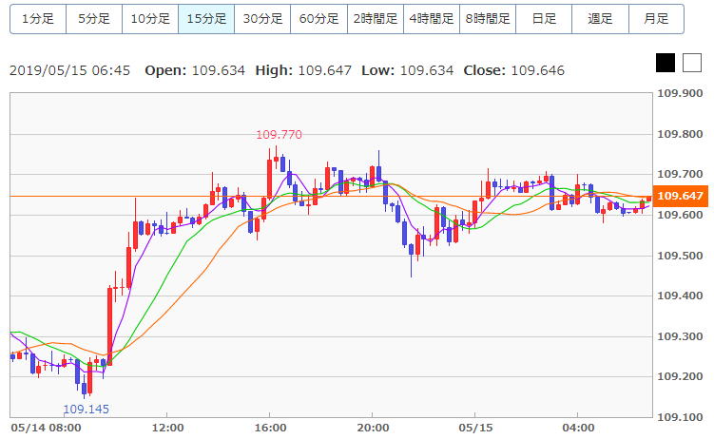Switch to 10分足 timeframe
The image size is (714, 439).
(x=150, y=19)
